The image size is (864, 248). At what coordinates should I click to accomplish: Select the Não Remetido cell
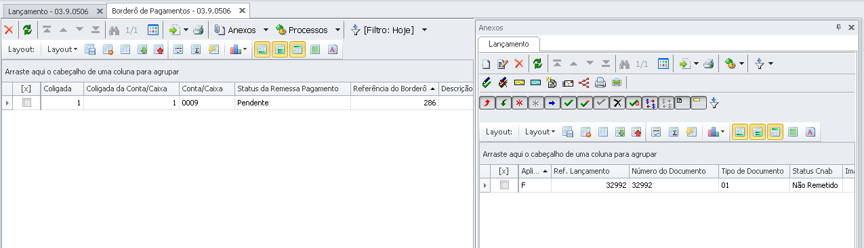pyautogui.click(x=816, y=185)
